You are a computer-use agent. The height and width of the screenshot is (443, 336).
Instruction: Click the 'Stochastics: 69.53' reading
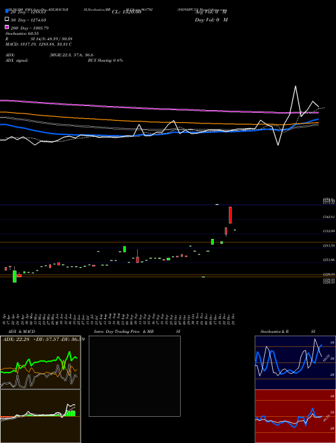(22, 34)
